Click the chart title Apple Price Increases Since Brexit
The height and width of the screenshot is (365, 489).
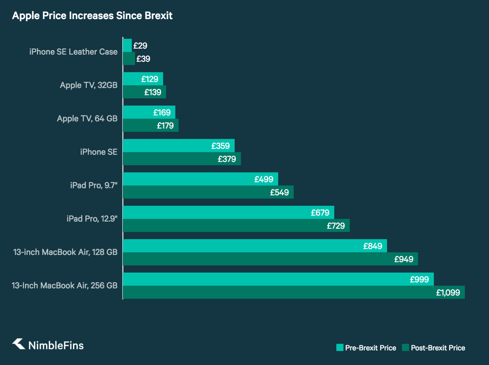92,16
